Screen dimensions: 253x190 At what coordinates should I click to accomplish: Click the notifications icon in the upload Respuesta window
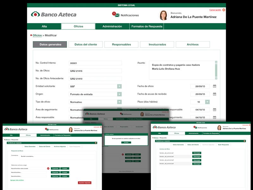tap(47, 129)
